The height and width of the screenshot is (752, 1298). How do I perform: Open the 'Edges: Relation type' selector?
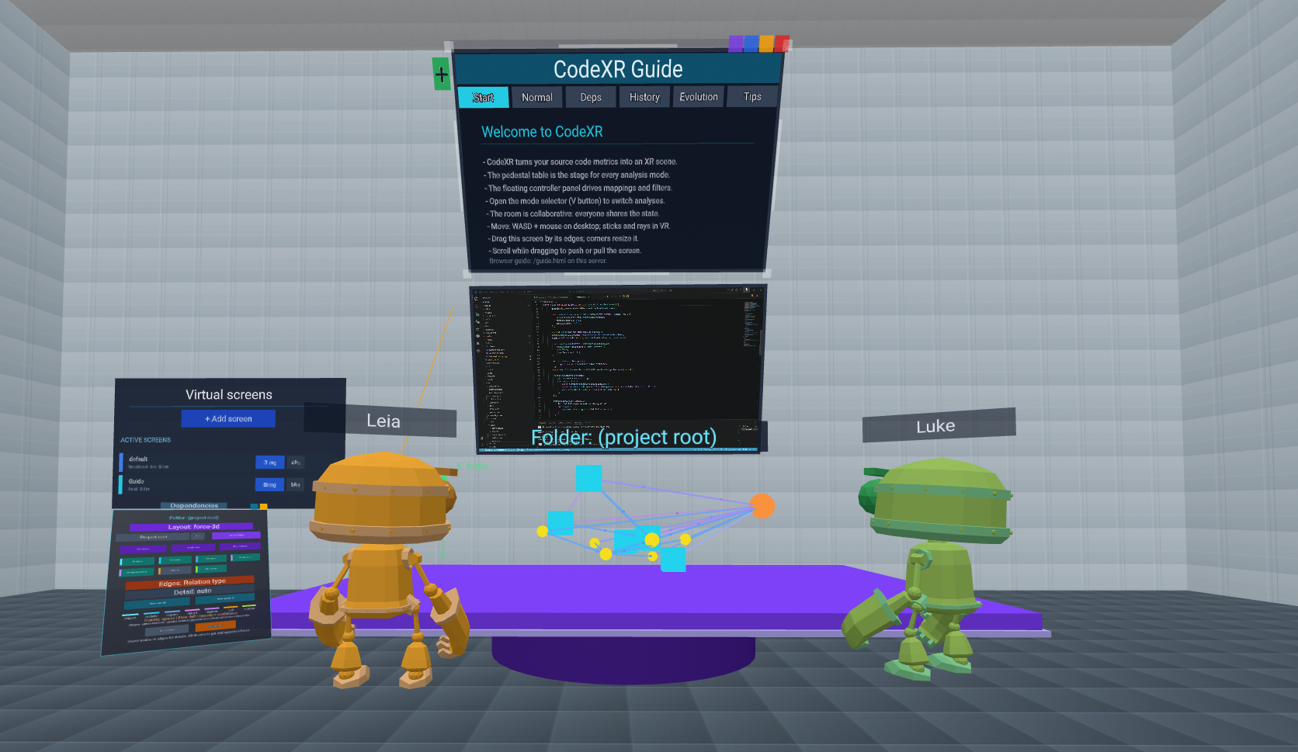pyautogui.click(x=191, y=582)
